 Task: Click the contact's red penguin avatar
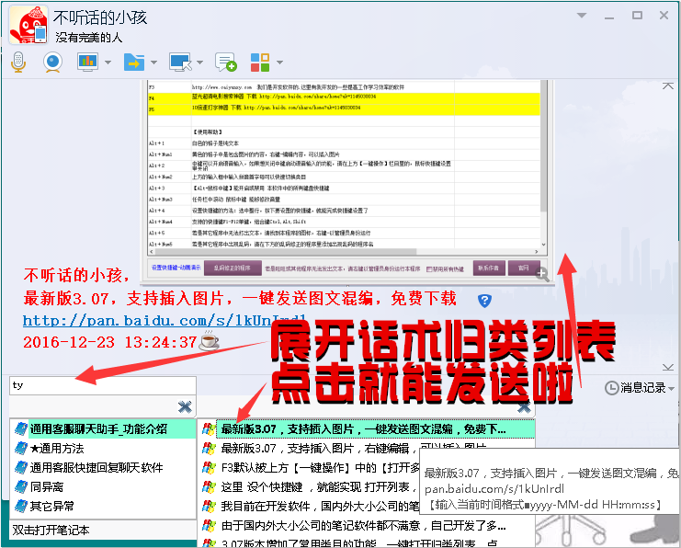tap(28, 25)
